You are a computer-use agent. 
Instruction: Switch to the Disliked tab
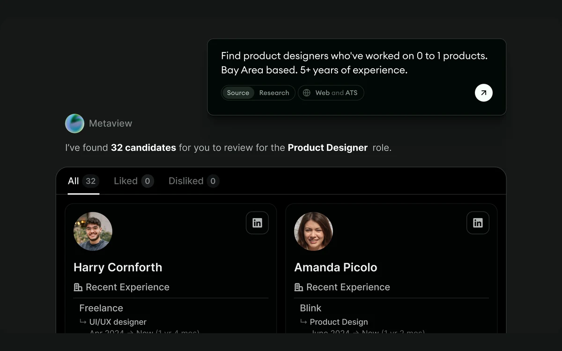(194, 181)
